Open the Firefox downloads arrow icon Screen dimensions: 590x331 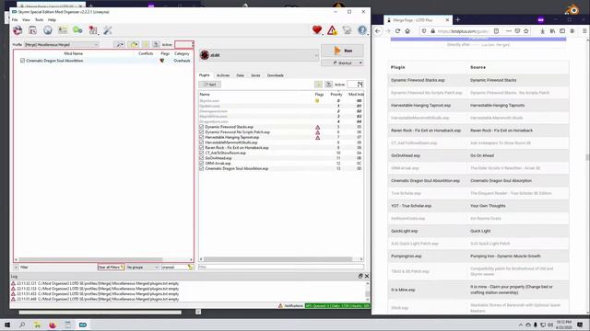[542, 31]
